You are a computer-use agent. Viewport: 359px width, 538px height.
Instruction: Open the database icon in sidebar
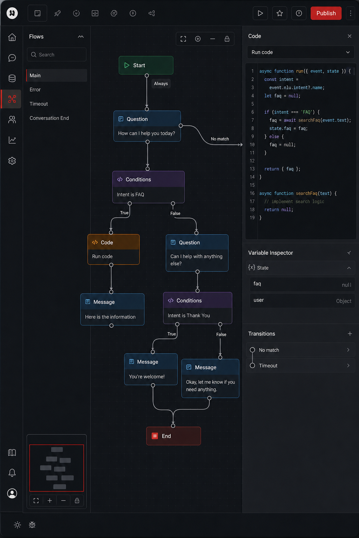click(12, 78)
